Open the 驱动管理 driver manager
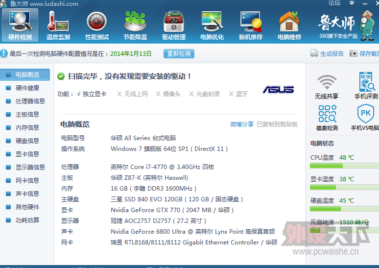The width and height of the screenshot is (379, 268). (x=174, y=25)
